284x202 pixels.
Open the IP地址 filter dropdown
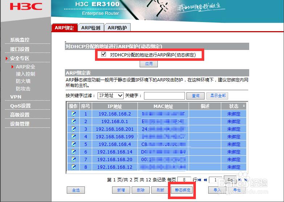[111, 96]
